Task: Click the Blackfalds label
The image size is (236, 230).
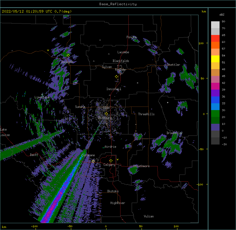Action: [x=121, y=61]
